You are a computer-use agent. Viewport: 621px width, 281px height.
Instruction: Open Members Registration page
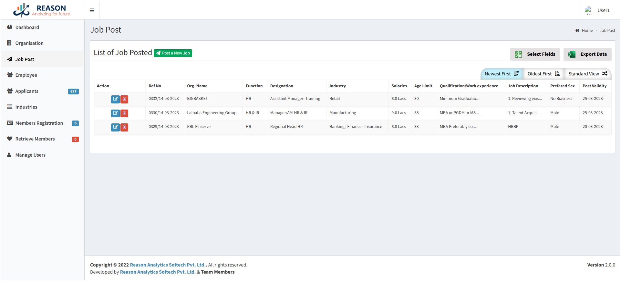click(x=39, y=123)
